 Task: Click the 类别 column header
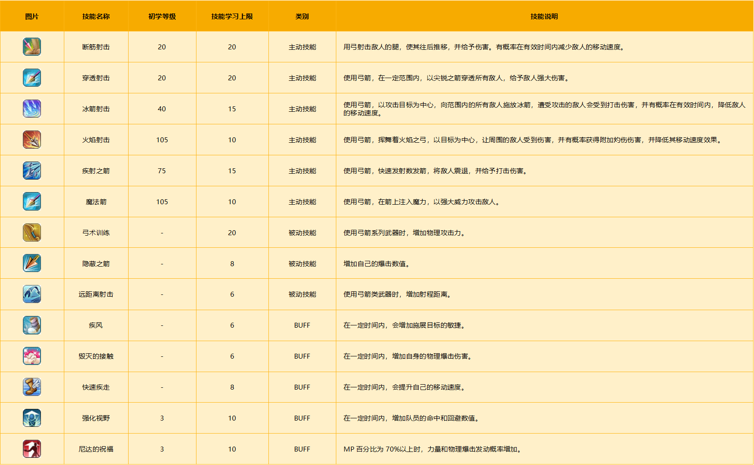(302, 17)
